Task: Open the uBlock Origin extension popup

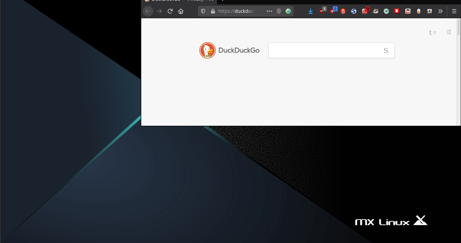Action: [322, 11]
